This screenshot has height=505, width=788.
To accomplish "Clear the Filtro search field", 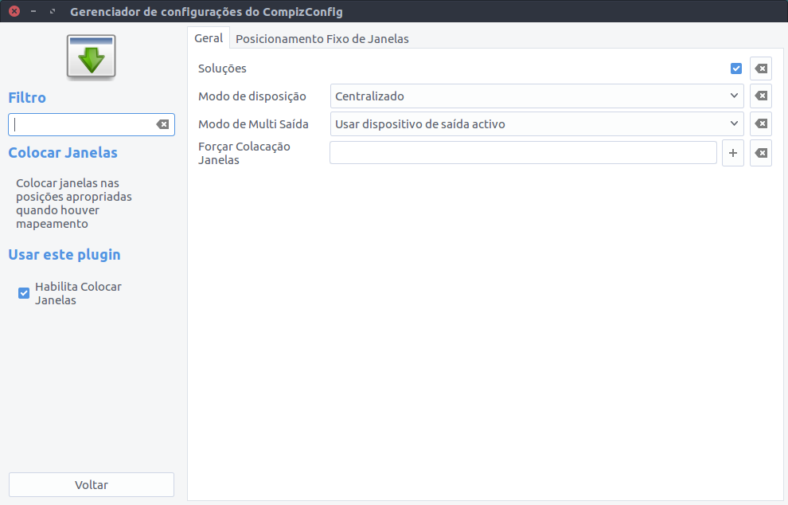I will [162, 124].
